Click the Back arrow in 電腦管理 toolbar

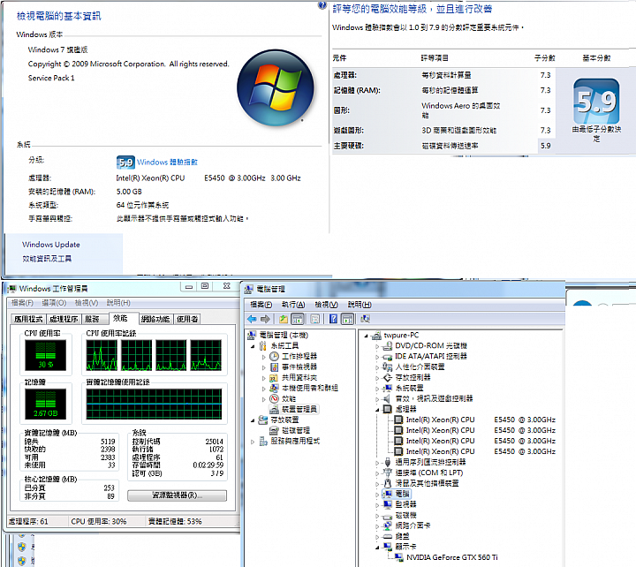pos(252,319)
